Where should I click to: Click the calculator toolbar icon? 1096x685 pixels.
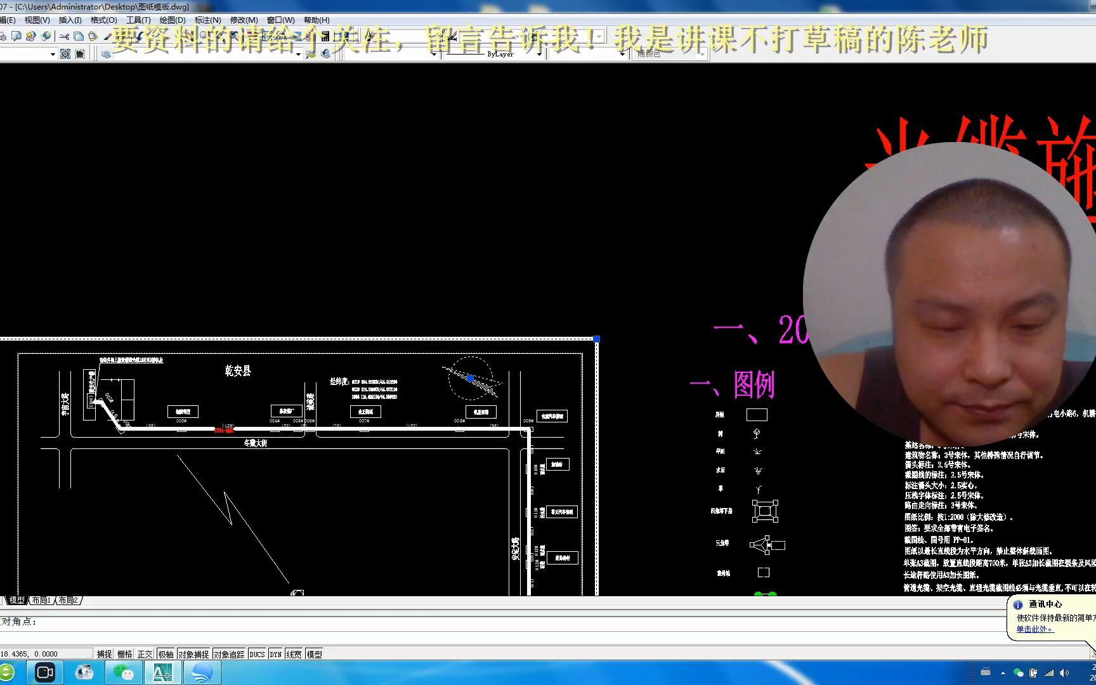tap(325, 36)
